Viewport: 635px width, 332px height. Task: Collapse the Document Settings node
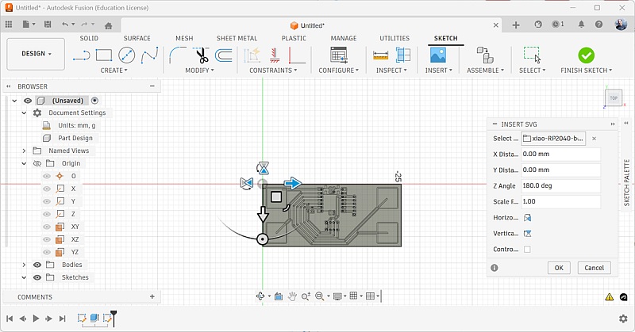pyautogui.click(x=24, y=113)
